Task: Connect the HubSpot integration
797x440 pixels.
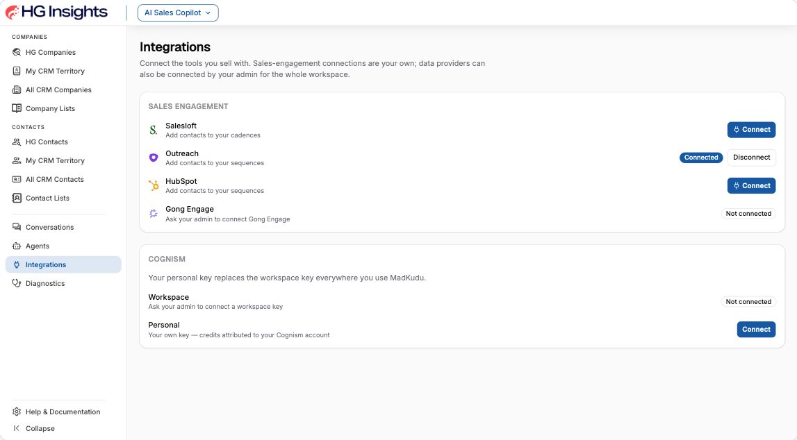Action: pos(751,186)
